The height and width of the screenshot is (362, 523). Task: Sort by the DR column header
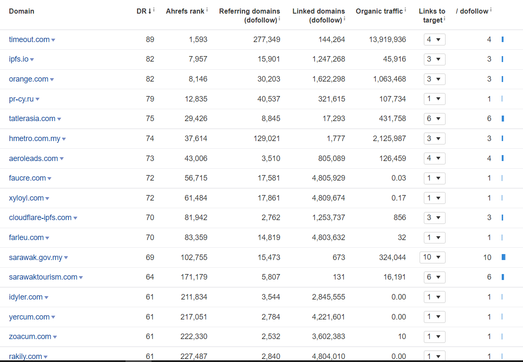[144, 11]
